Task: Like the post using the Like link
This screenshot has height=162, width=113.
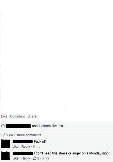Action: coord(4,116)
